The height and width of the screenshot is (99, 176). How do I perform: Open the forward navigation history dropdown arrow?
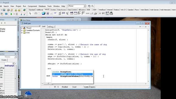[148, 27]
